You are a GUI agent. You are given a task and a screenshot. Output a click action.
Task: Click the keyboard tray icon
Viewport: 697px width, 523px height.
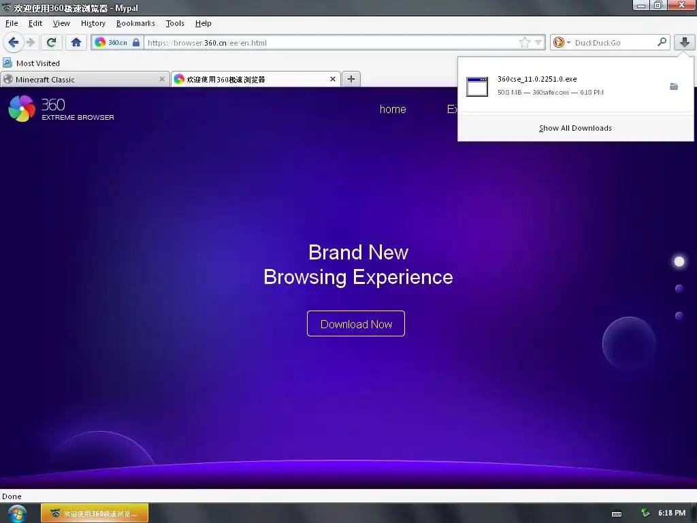[x=617, y=513]
